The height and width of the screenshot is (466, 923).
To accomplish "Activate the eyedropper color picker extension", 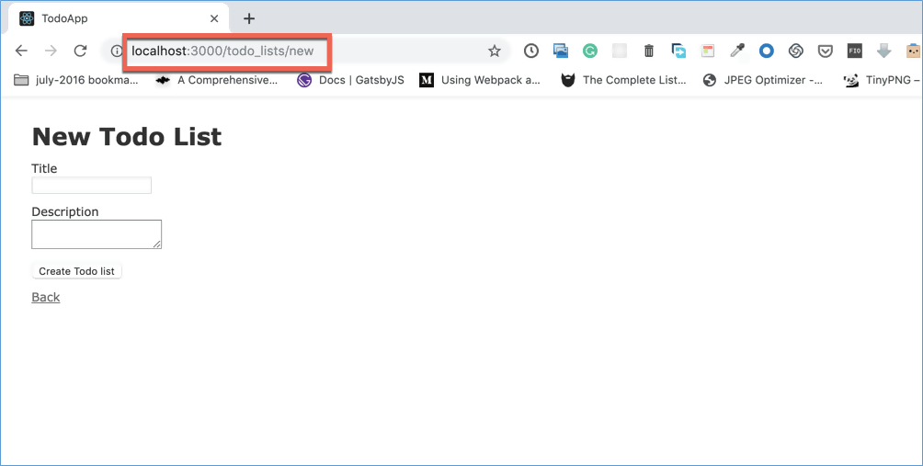I will coord(736,51).
